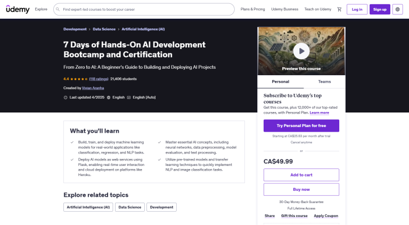This screenshot has height=225, width=409.
Task: Open the Explore menu
Action: point(41,9)
